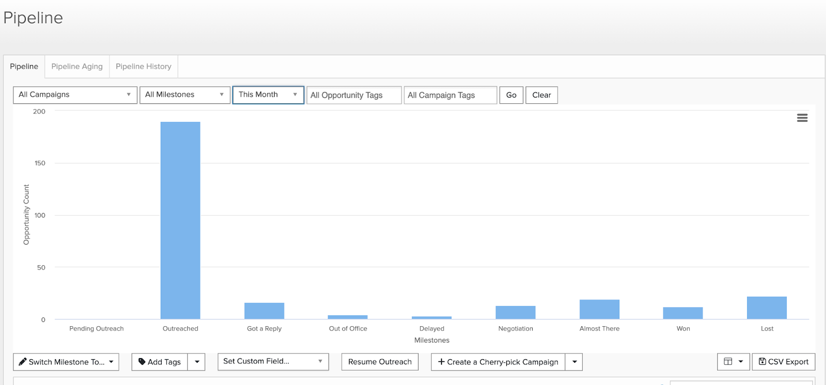Image resolution: width=826 pixels, height=385 pixels.
Task: Click the Got a Reply axis label
Action: coord(264,329)
